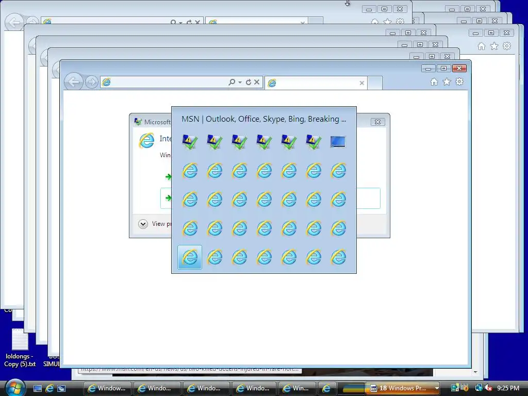Click scrollbar down arrow of background MSN page
528x396 pixels.
pos(475,372)
